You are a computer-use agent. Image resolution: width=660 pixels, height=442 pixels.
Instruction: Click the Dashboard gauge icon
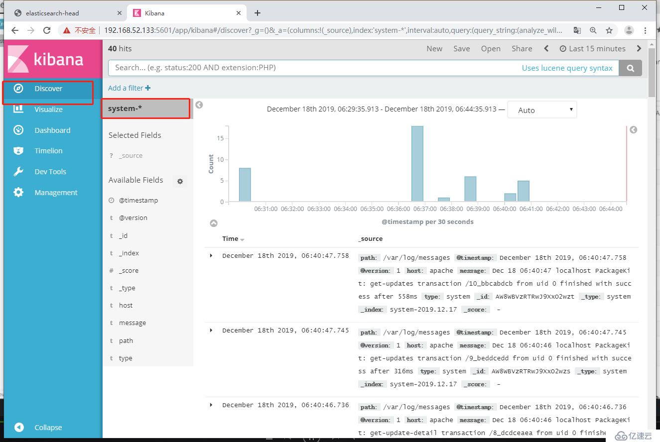point(18,130)
